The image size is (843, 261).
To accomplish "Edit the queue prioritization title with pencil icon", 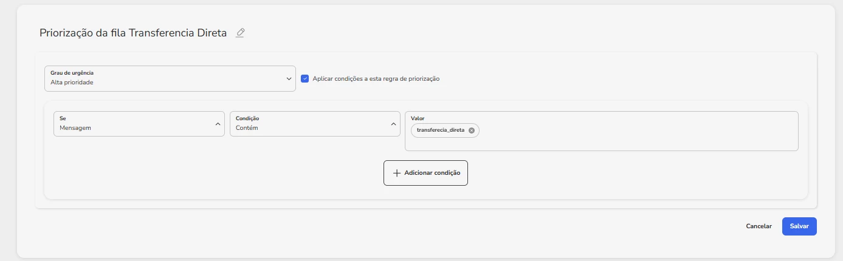I will (x=240, y=33).
